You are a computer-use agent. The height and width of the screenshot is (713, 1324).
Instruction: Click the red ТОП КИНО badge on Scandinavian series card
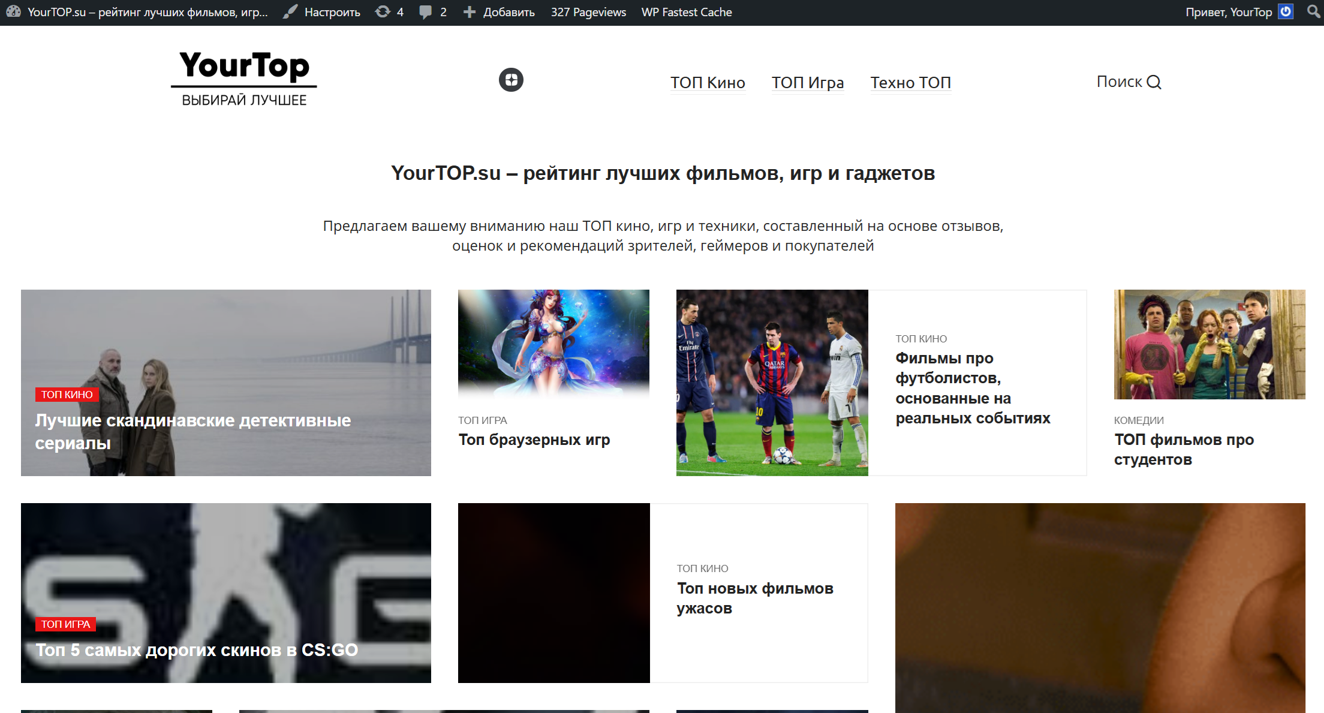(x=67, y=395)
